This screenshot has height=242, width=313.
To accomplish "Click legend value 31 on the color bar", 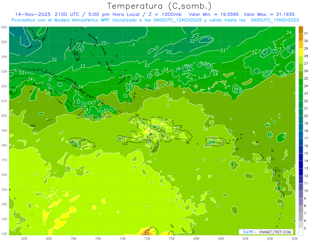I will (306, 33).
